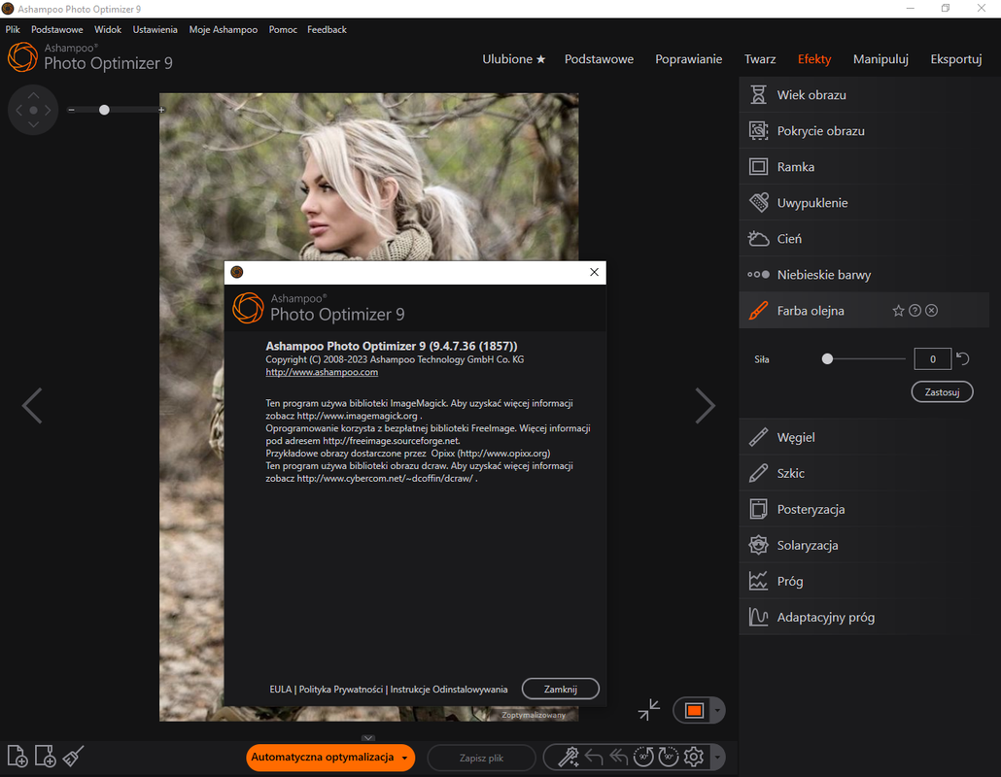This screenshot has height=777, width=1001.
Task: Open the ashampoo.com link
Action: point(322,372)
